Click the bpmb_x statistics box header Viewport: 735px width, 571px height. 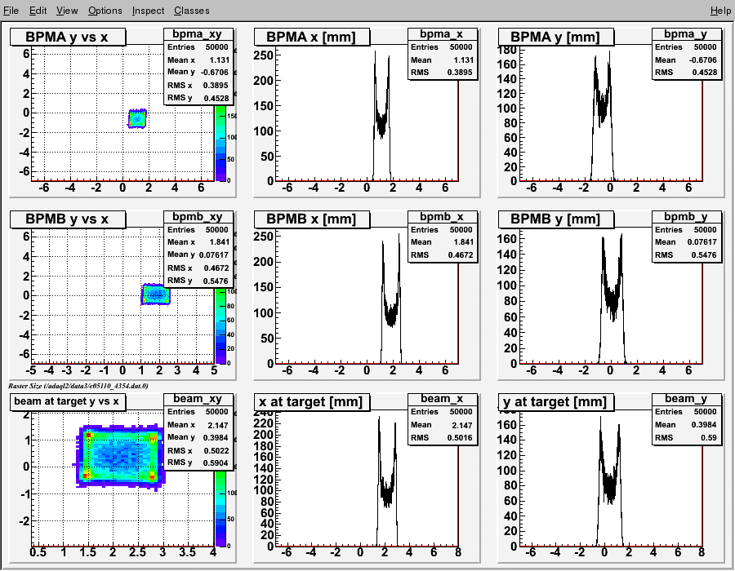(x=443, y=217)
